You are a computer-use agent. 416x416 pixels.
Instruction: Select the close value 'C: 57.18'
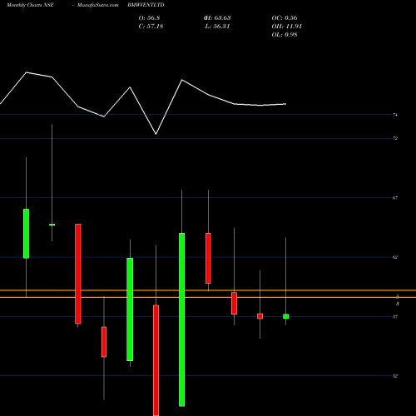click(x=151, y=27)
